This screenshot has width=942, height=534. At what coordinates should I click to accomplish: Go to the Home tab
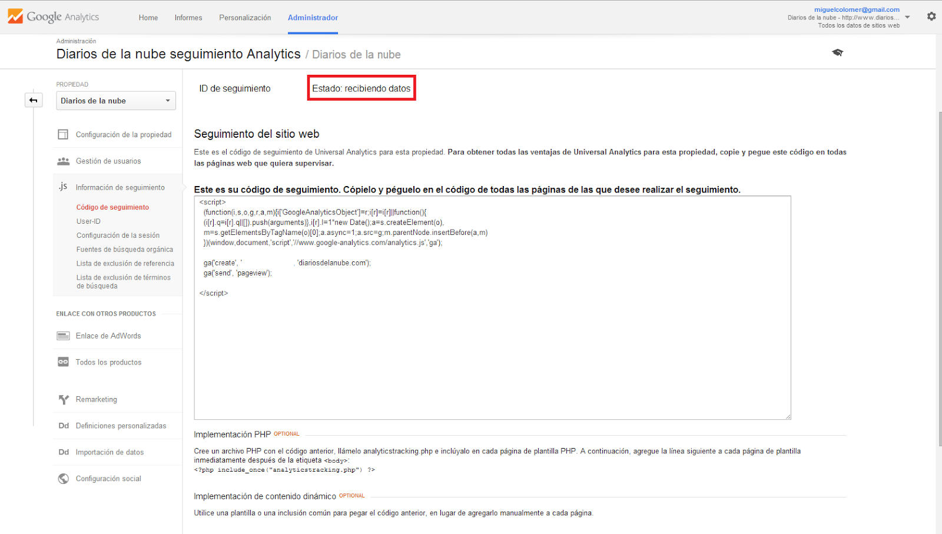pos(148,18)
